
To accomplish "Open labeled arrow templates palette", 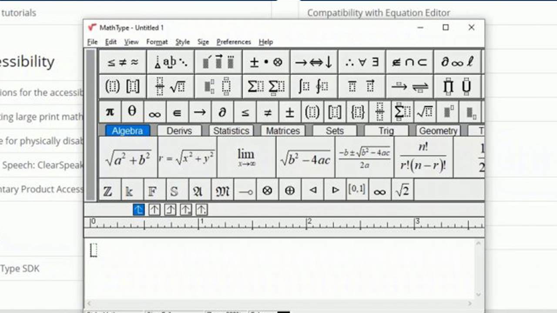I will tap(410, 87).
